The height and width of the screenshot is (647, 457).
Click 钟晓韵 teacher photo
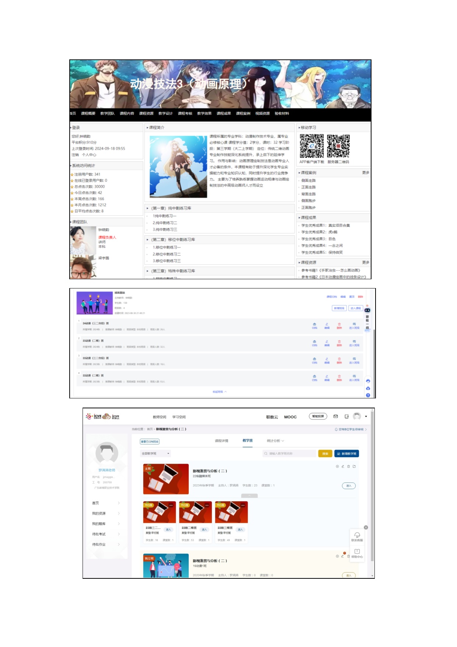(x=83, y=240)
